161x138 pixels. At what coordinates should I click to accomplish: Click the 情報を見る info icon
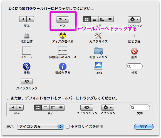[x=63, y=66]
